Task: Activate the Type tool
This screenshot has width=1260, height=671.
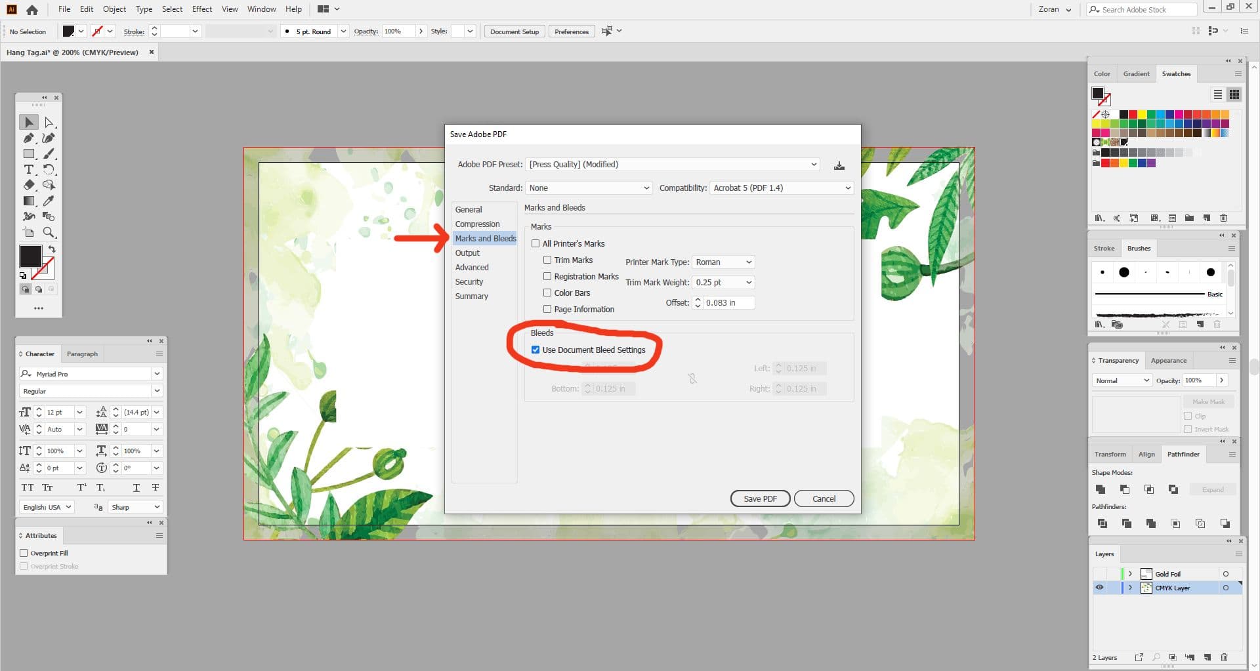Action: pos(29,169)
